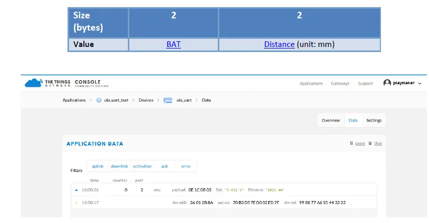Click the trash can clear icon
The width and height of the screenshot is (429, 223).
(370, 143)
